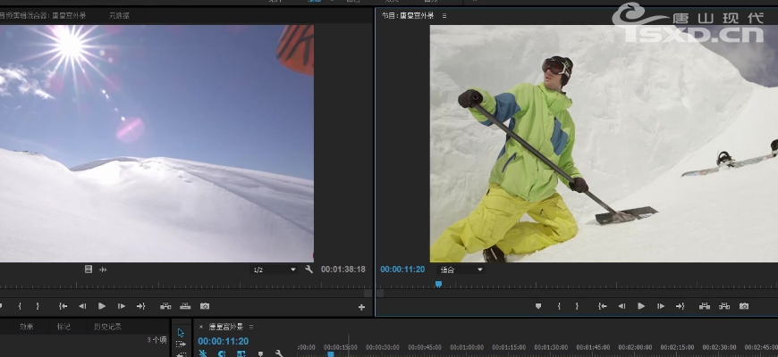This screenshot has width=778, height=357.
Task: Export frame from source monitor camera icon
Action: [205, 306]
